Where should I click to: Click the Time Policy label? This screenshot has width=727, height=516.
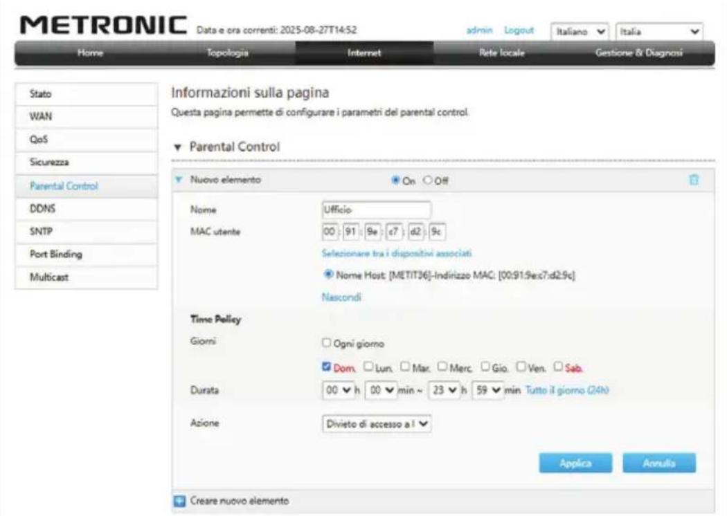(215, 319)
